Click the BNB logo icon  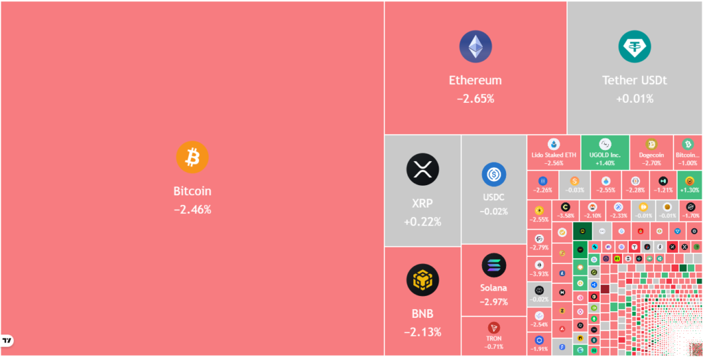tap(422, 280)
